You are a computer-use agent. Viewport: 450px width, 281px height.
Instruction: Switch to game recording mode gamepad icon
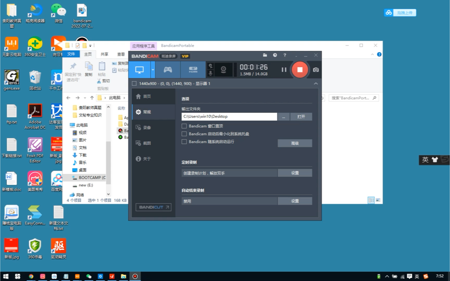click(168, 70)
